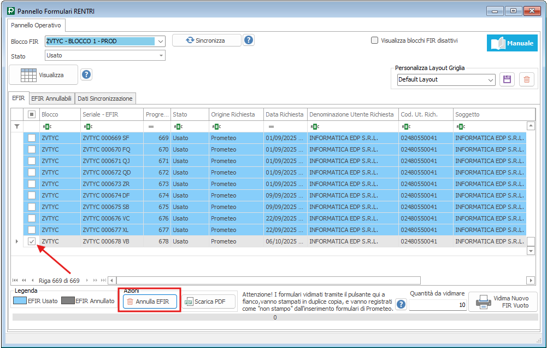Uncheck the row ZVTYC 000678 VB checkbox
The height and width of the screenshot is (348, 547).
[x=32, y=241]
